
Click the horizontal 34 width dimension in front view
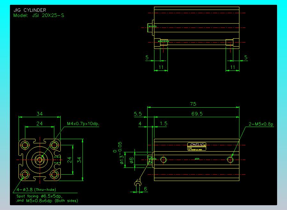[40, 114]
